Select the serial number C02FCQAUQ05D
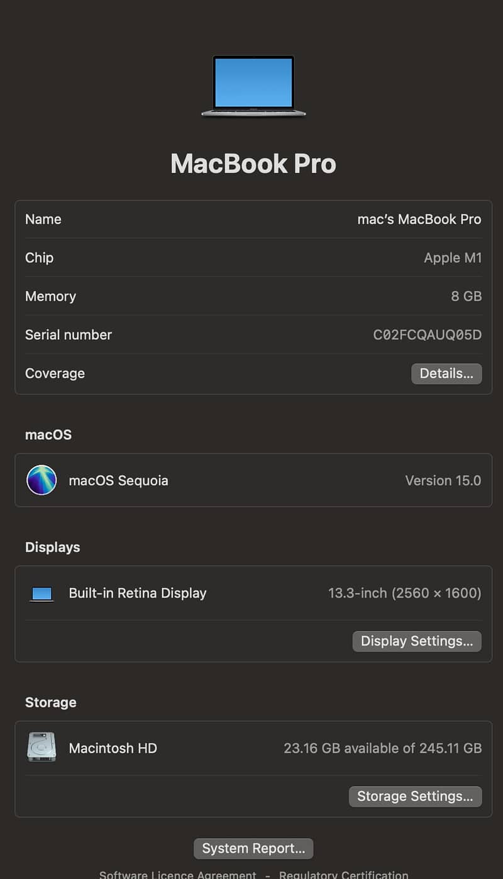 coord(427,335)
